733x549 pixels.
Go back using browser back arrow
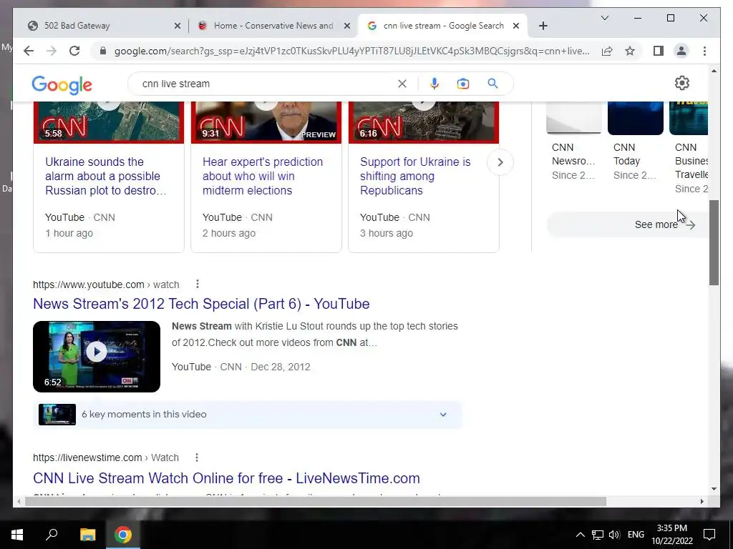(x=29, y=51)
